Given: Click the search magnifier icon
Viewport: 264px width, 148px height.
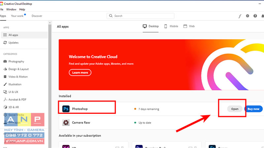Looking at the screenshot, I should (x=111, y=16).
